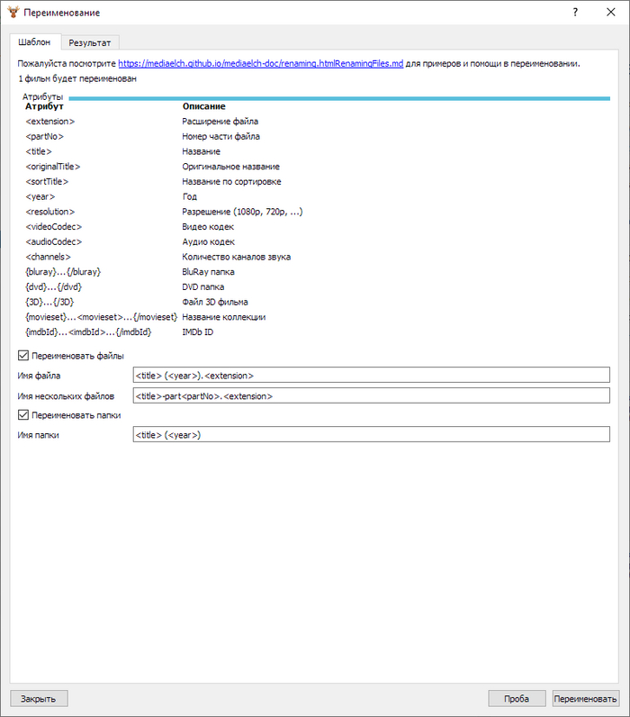Select the <extension> attribute text
Viewport: 630px width, 717px height.
point(50,122)
